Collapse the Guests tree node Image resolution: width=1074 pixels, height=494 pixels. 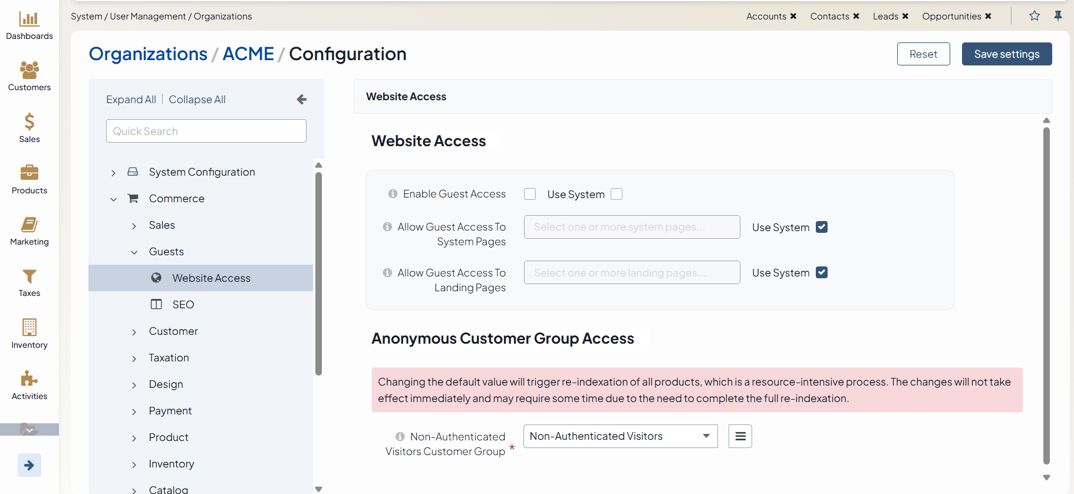pos(134,252)
